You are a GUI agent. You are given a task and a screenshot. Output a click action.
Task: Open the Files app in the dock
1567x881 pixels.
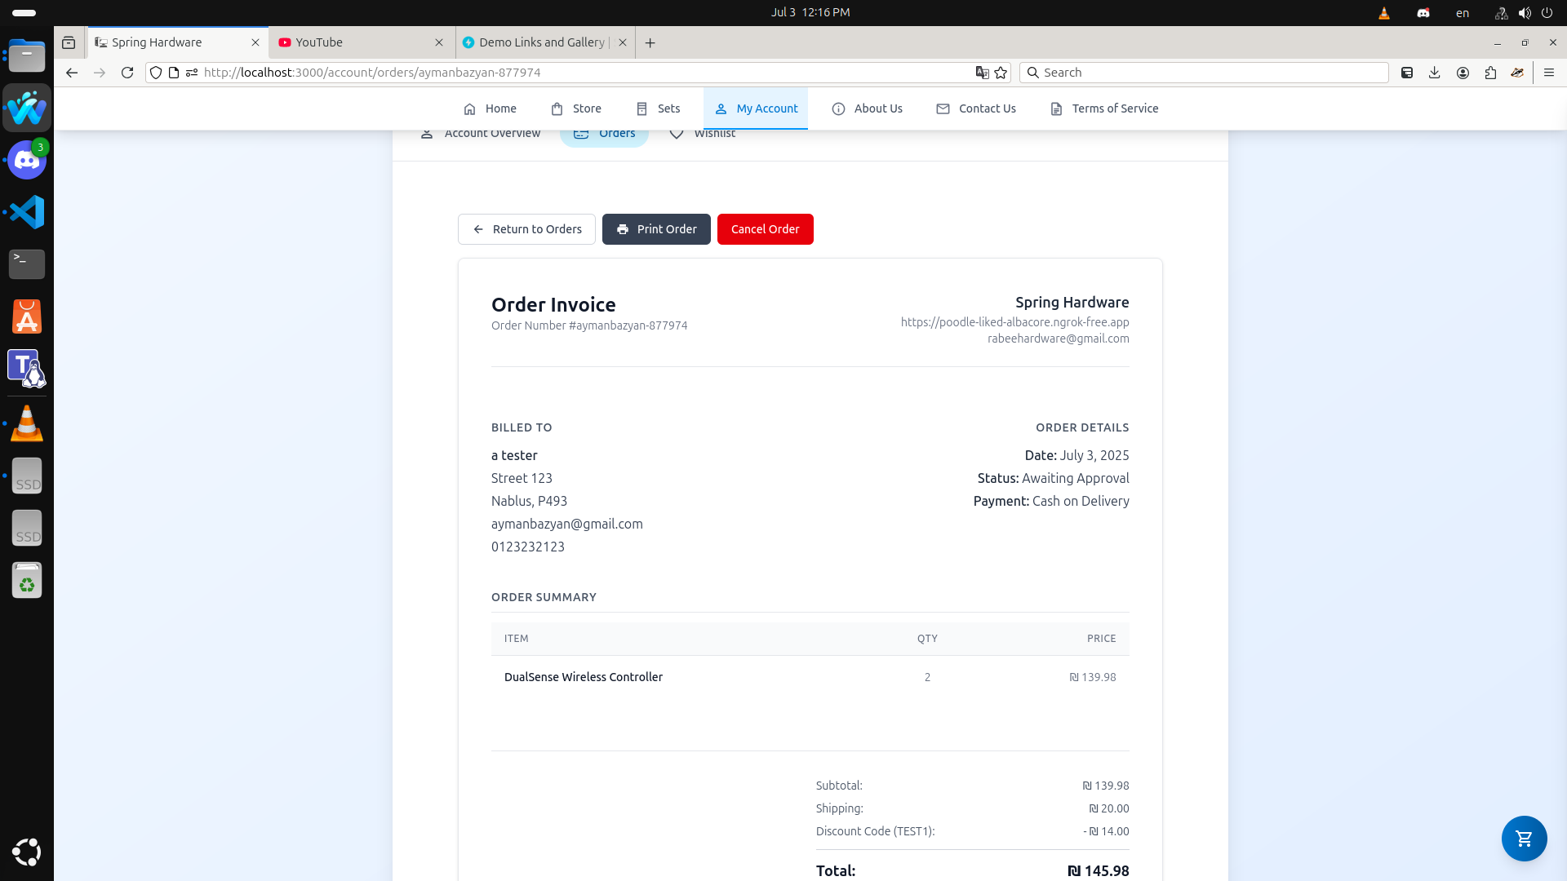pyautogui.click(x=27, y=55)
